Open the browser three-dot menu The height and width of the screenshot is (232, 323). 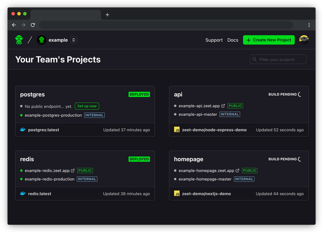pyautogui.click(x=309, y=25)
